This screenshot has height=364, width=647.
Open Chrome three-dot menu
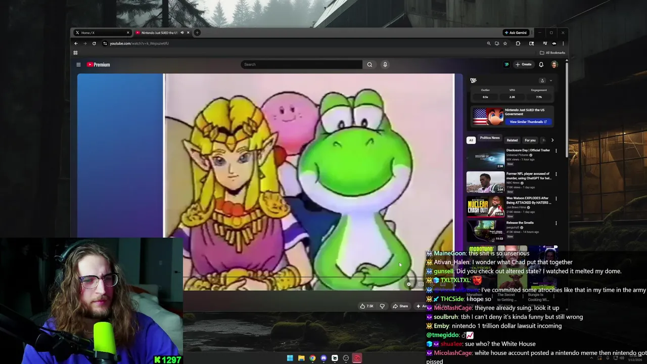coord(563,43)
